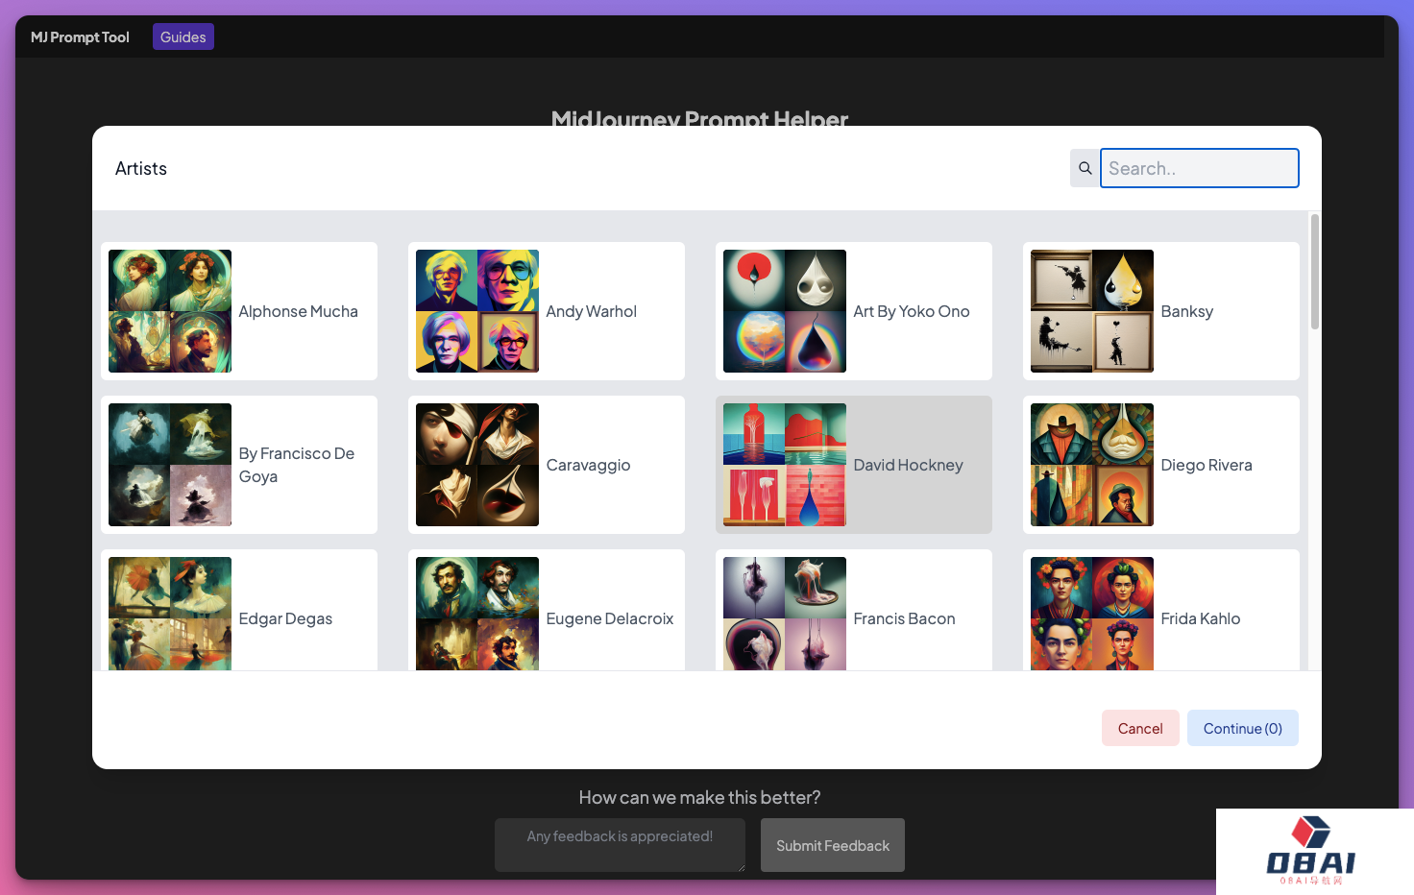Select the Alphonse Mucha thumbnail image
This screenshot has height=895, width=1414.
click(170, 311)
